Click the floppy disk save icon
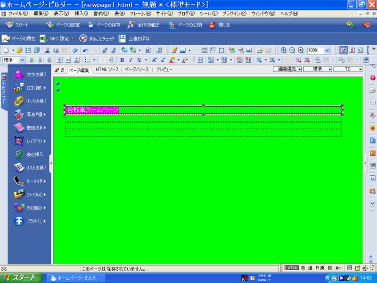377x283 pixels. (x=28, y=50)
